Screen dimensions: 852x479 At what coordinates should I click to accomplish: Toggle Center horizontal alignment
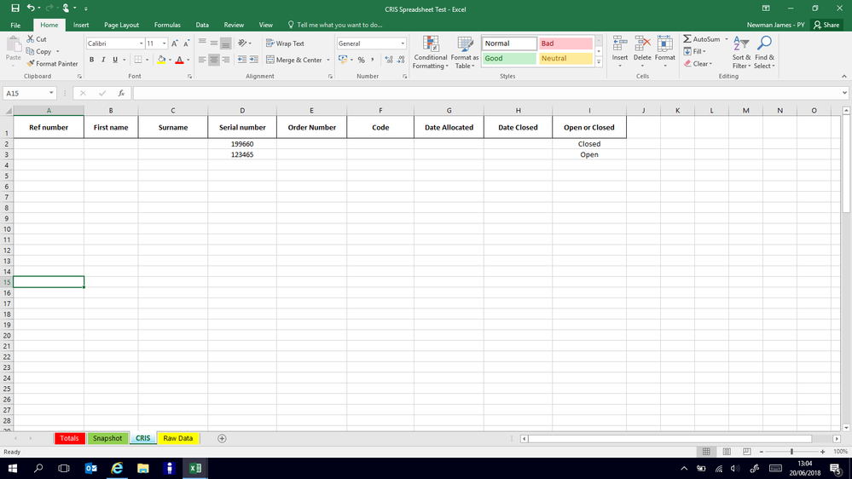pos(214,60)
